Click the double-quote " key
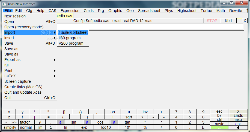Viewport: 250px width, 132px height. (x=48, y=112)
